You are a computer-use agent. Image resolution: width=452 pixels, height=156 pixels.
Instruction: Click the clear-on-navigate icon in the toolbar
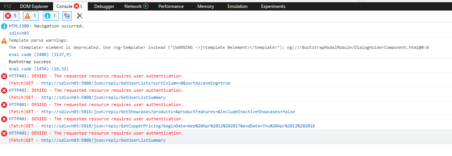[x=67, y=15]
